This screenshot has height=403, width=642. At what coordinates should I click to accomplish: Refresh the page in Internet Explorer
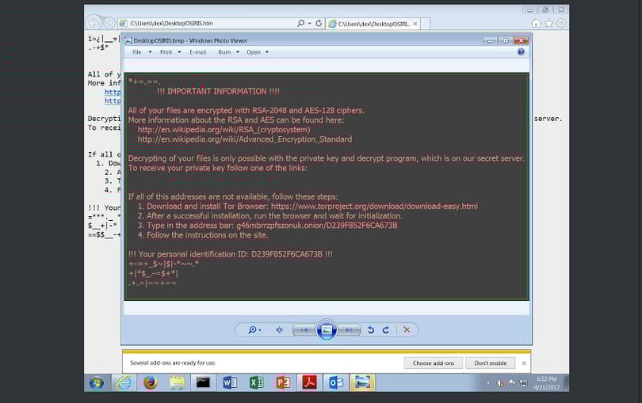click(319, 23)
